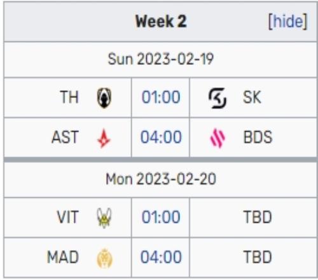Image resolution: width=318 pixels, height=280 pixels.
Task: Click the Week 2 table header title
Action: 161,21
